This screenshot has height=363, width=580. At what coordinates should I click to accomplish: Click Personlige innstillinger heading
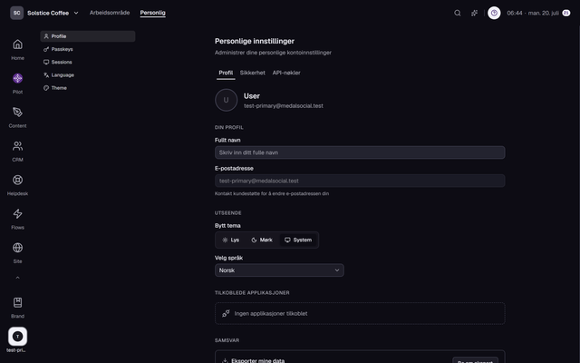coord(255,41)
